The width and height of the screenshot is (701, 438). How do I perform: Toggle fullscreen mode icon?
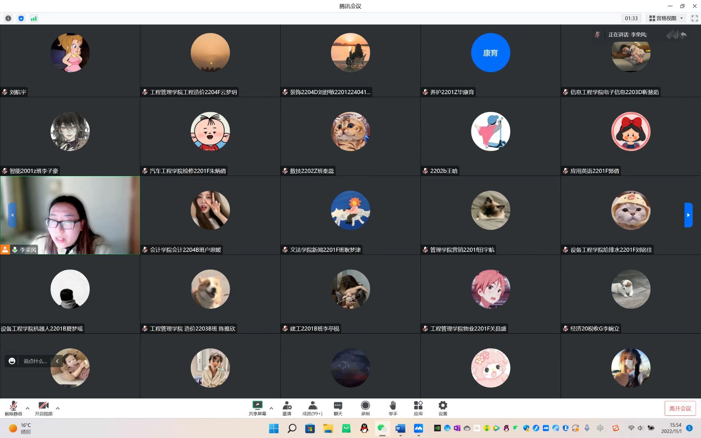pos(694,18)
